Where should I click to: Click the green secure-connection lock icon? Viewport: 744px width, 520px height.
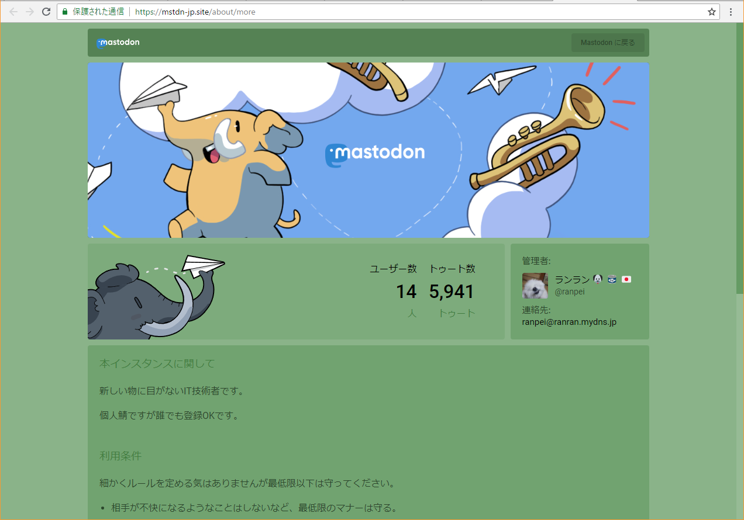pyautogui.click(x=65, y=12)
